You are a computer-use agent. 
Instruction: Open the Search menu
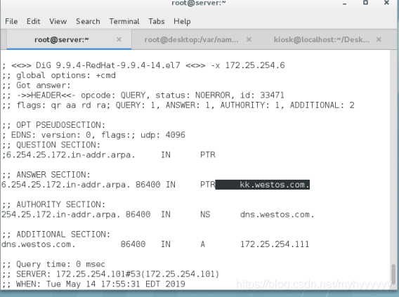point(88,21)
